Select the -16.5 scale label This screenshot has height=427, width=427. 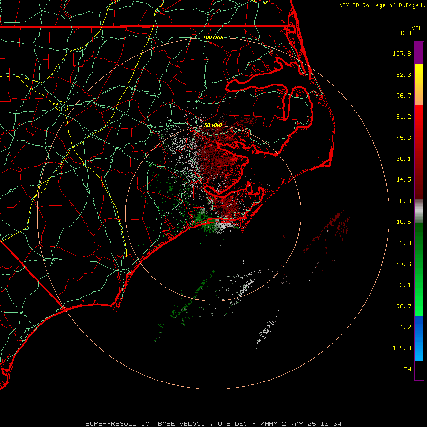[402, 222]
